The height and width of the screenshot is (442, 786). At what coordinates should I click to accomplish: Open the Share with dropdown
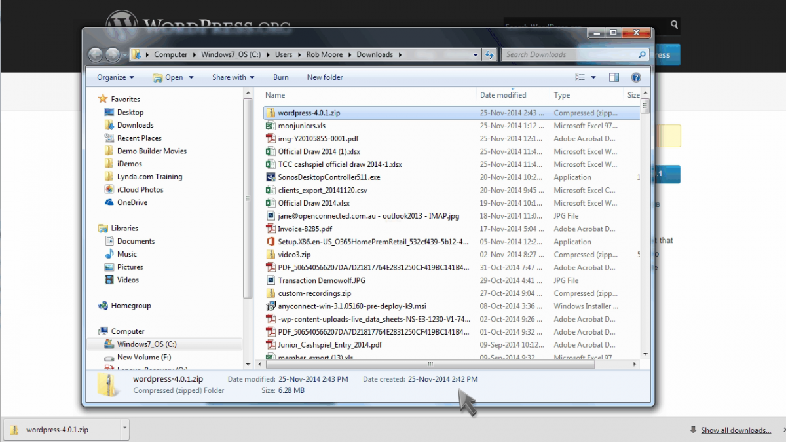tap(233, 77)
